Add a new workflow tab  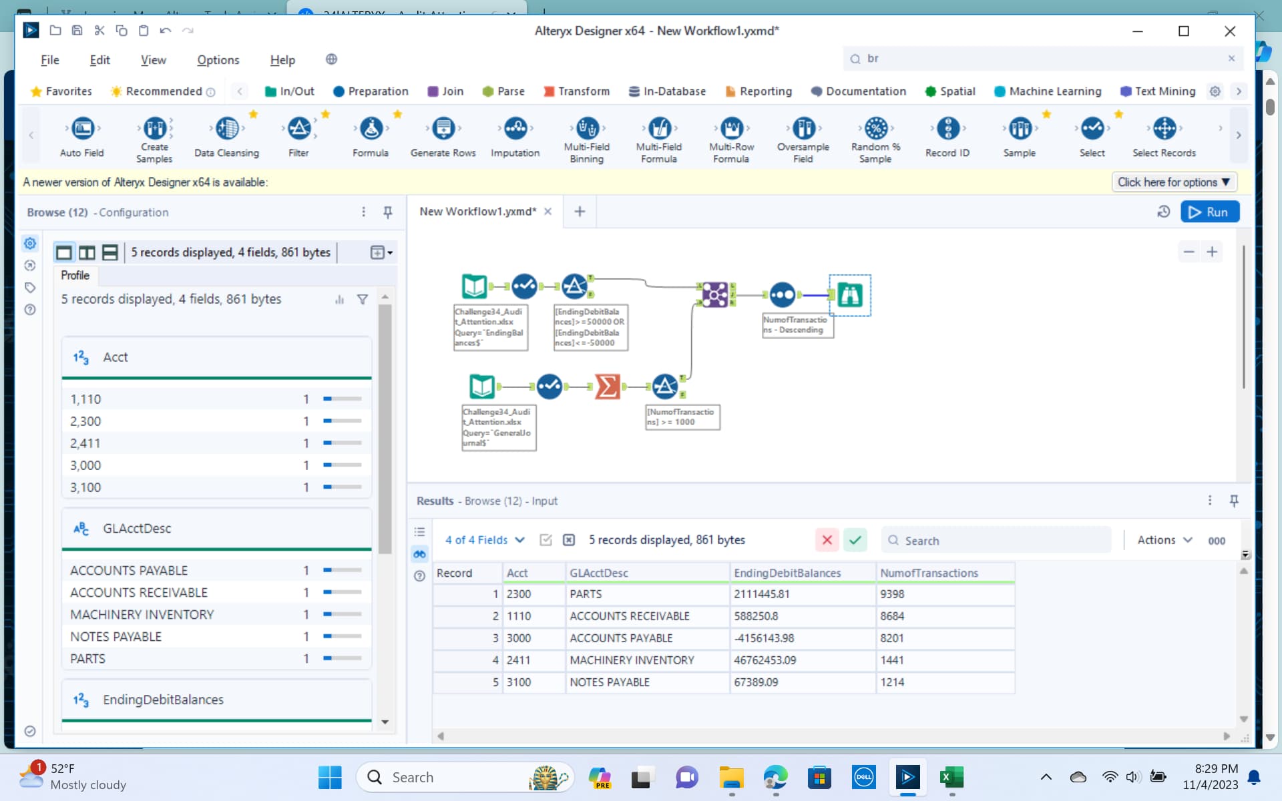580,212
